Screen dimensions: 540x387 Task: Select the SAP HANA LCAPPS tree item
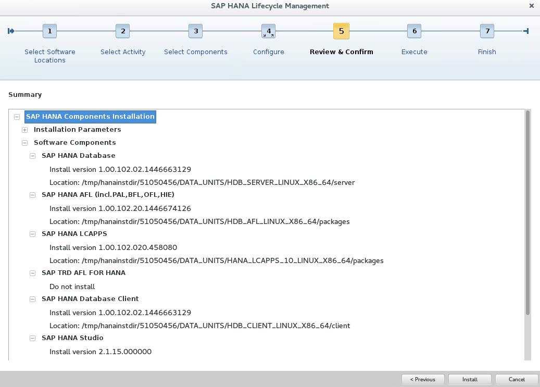click(x=74, y=233)
